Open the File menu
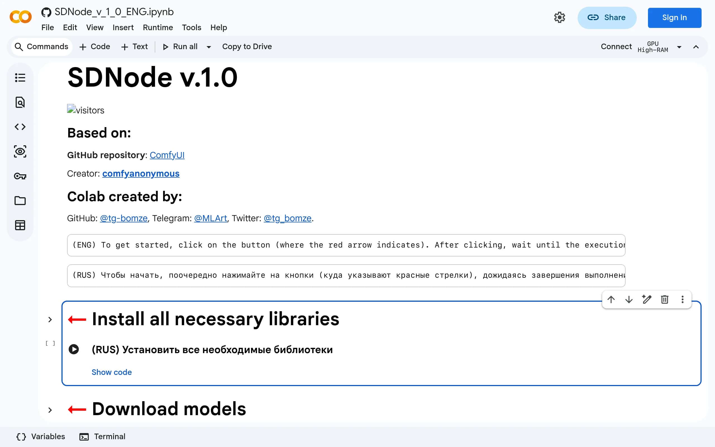Viewport: 715px width, 447px height. [47, 27]
